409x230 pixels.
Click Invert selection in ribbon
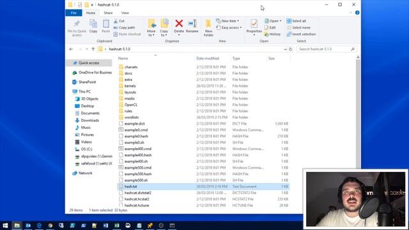tap(301, 34)
